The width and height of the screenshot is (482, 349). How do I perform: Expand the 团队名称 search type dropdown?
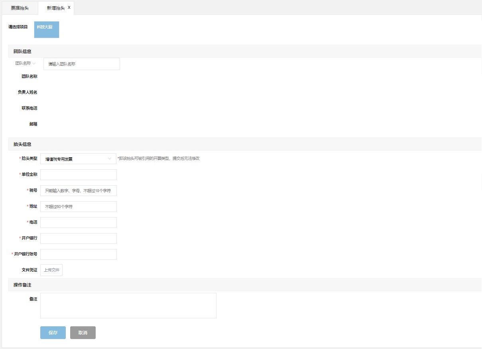point(26,63)
